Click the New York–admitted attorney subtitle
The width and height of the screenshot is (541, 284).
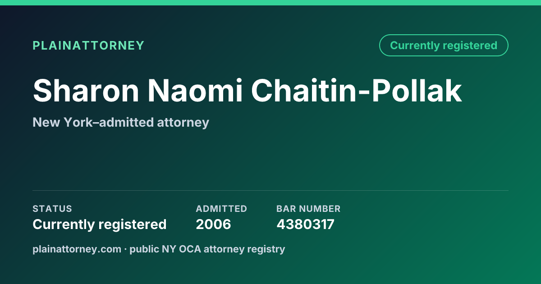(121, 122)
